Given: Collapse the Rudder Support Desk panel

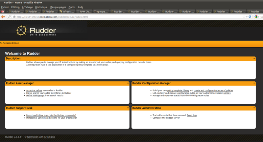Looking at the screenshot, I should [128, 108].
